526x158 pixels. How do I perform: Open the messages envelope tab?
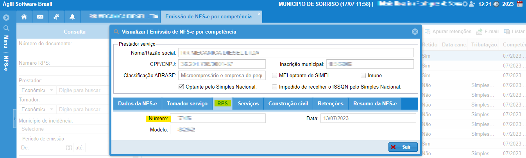click(40, 17)
